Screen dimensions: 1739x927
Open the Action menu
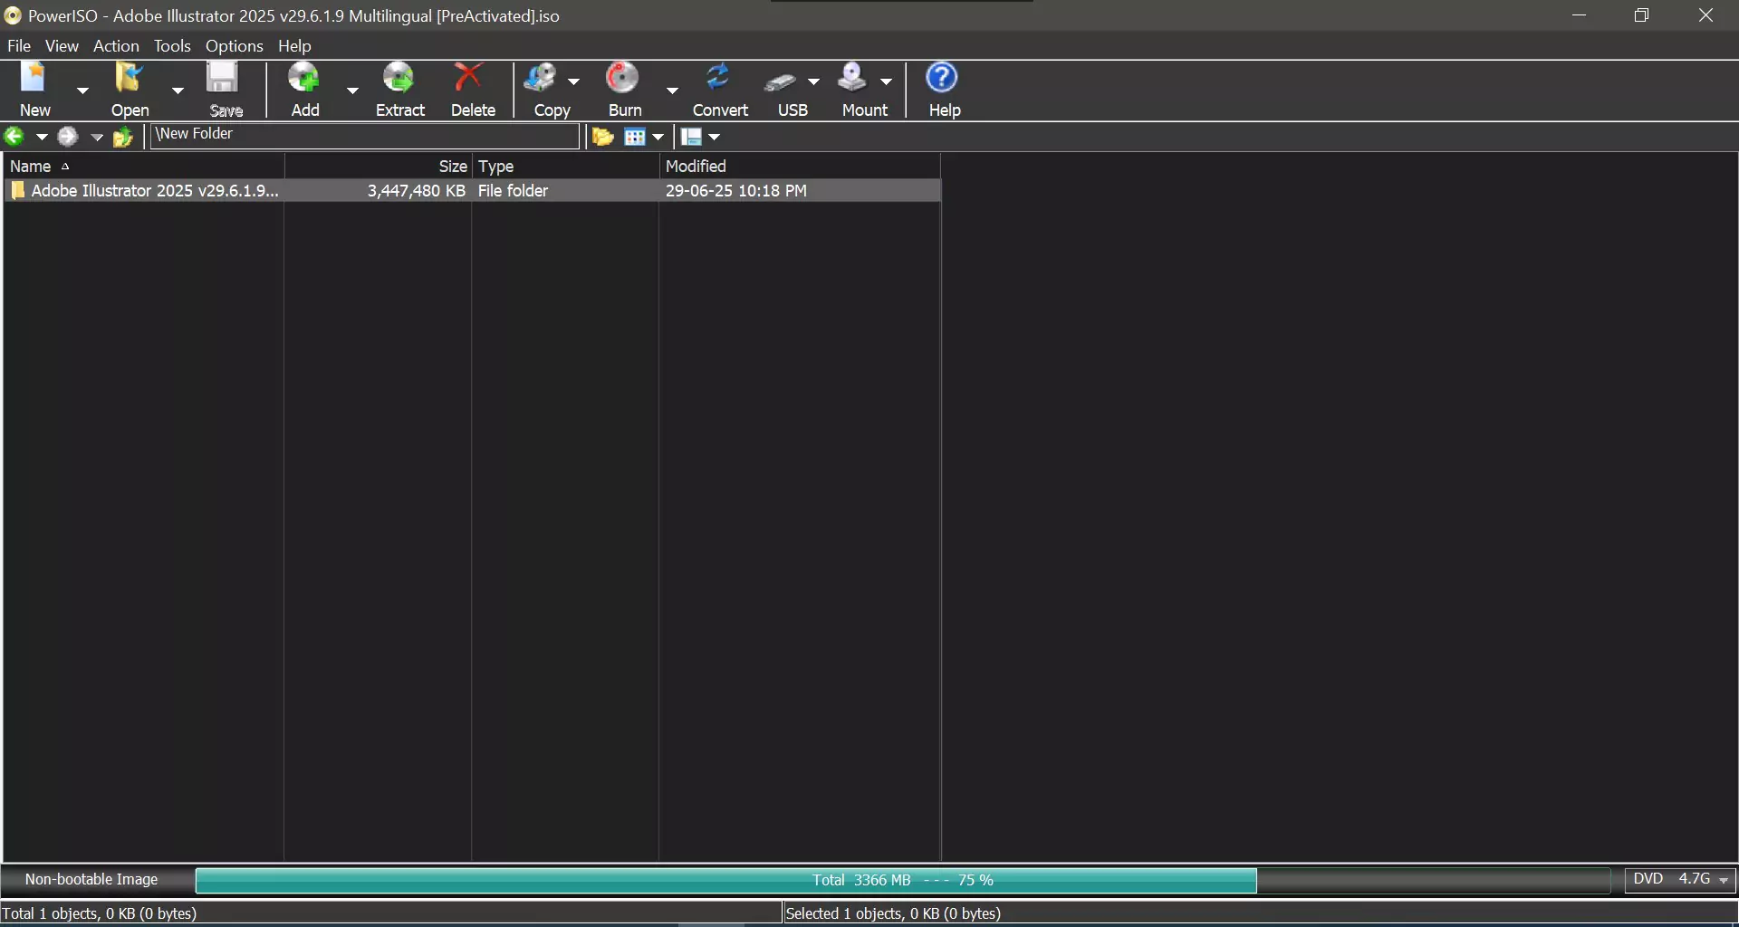[x=116, y=45]
